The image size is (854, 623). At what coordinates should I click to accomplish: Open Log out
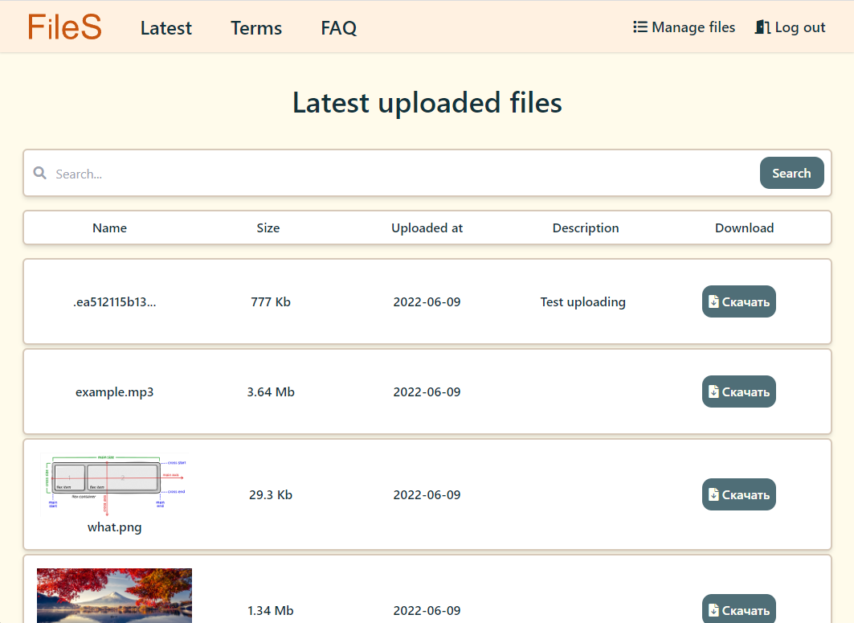click(790, 27)
